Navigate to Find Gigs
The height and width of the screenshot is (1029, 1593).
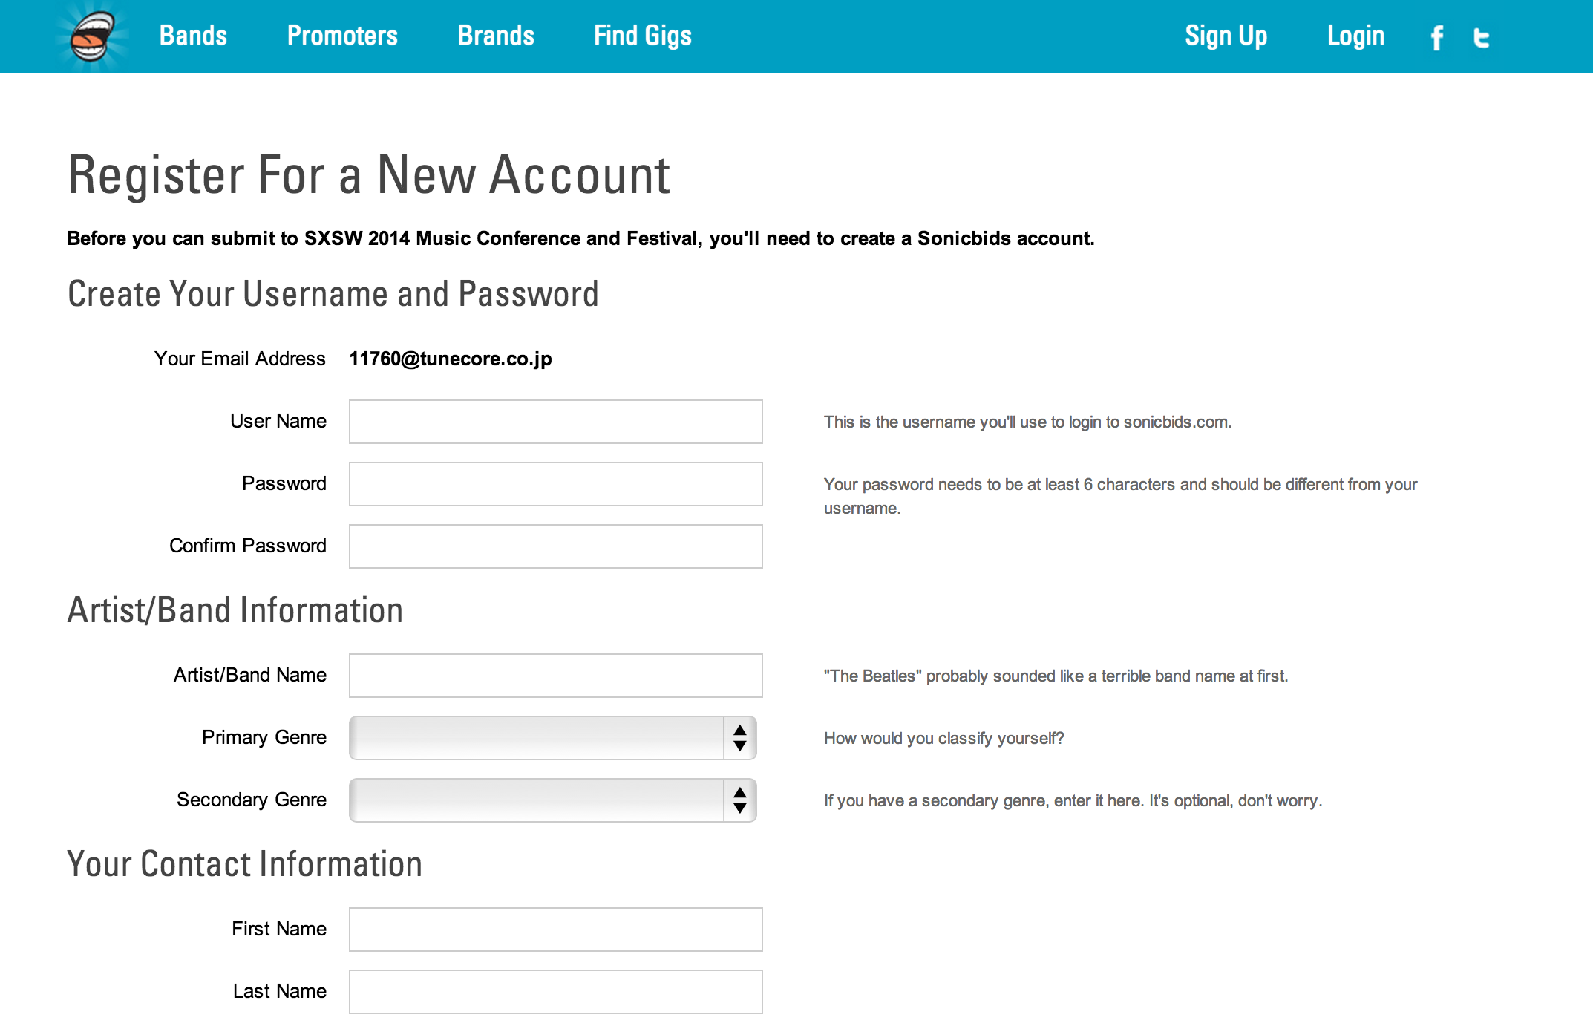coord(643,36)
